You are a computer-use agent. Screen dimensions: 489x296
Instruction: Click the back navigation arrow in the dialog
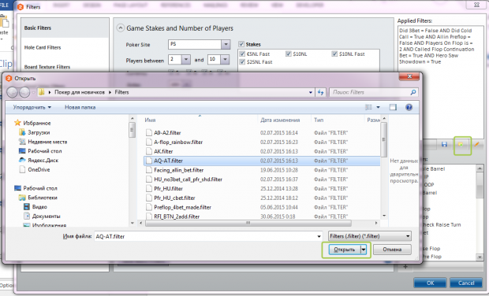pyautogui.click(x=12, y=92)
